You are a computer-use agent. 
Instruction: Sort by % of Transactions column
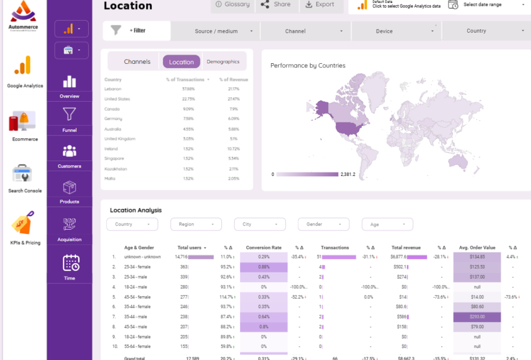(188, 79)
